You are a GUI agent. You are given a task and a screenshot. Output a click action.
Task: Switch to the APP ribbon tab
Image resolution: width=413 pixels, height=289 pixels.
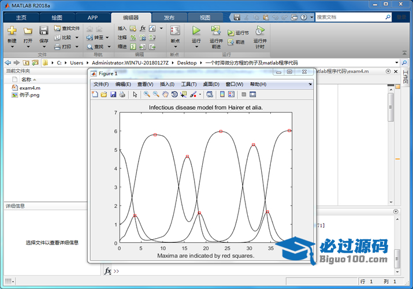pyautogui.click(x=93, y=18)
